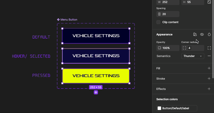The width and height of the screenshot is (214, 113).
Task: Click the white Button/Default/label color swatch
Action: click(x=159, y=108)
